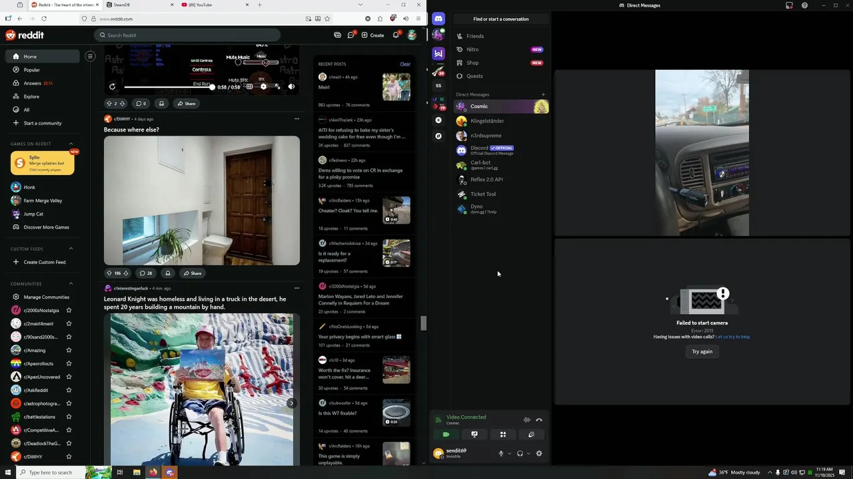Deafen headphones in Discord user panel

[x=520, y=454]
